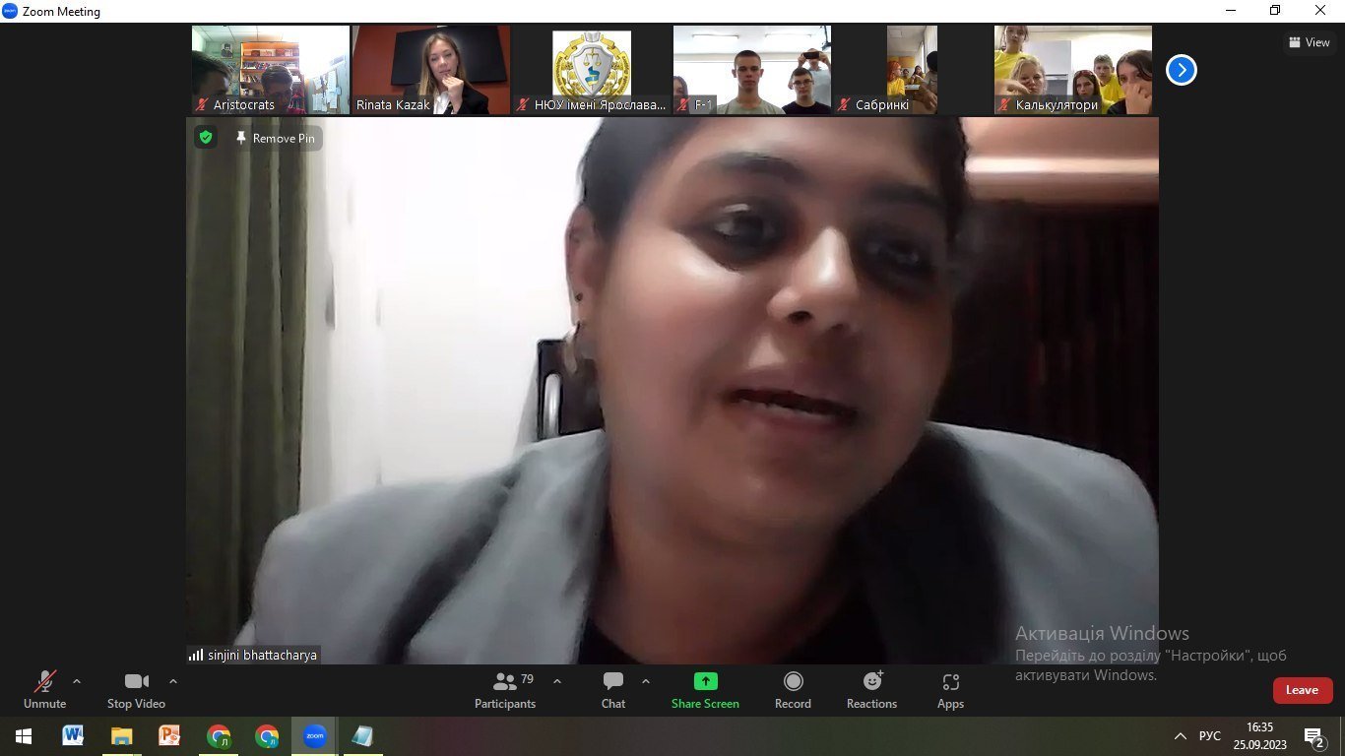Image resolution: width=1345 pixels, height=756 pixels.
Task: Expand video options arrow beside Stop Video
Action: (173, 681)
